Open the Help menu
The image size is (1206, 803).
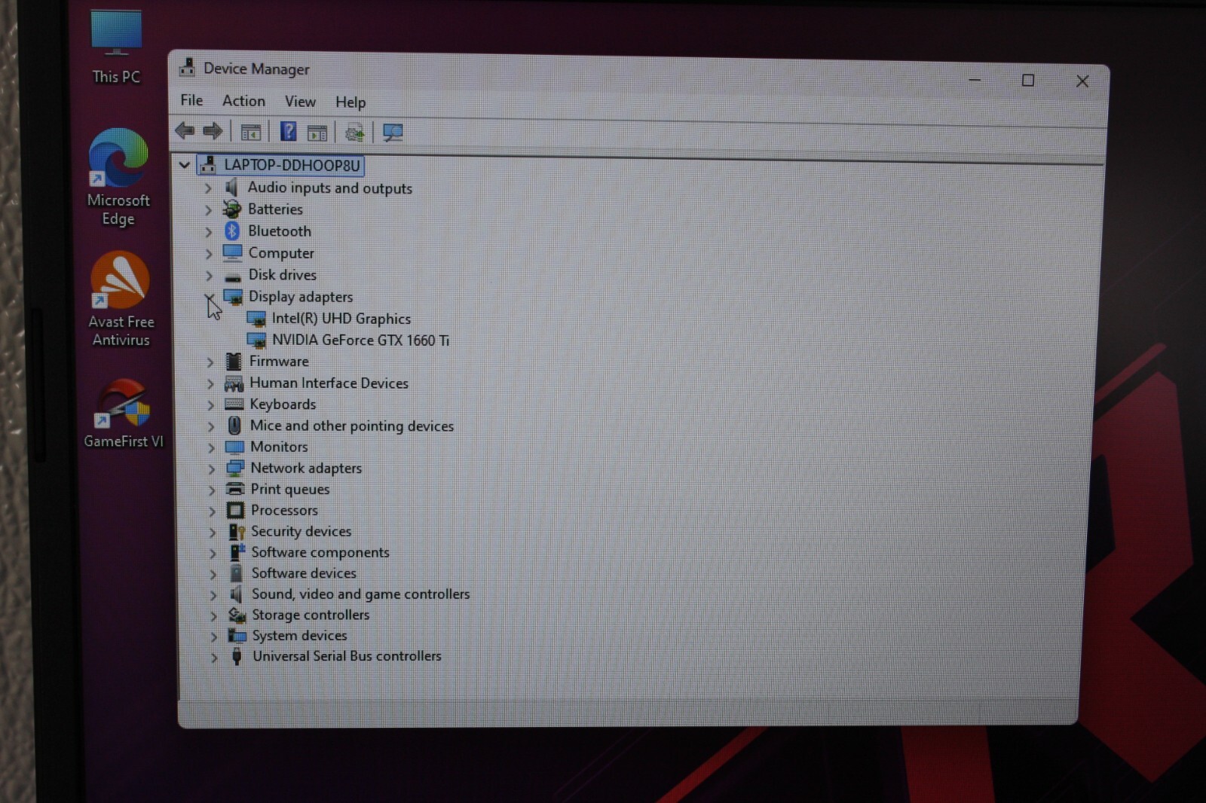[x=350, y=102]
